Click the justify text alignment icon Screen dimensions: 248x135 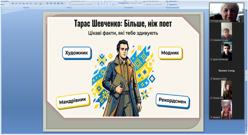[x=58, y=4]
